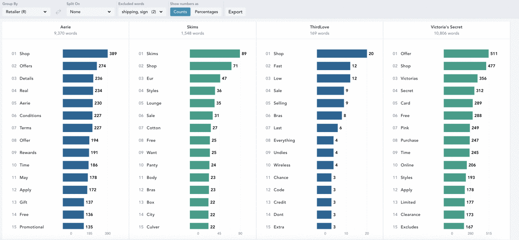Select the word Everything in ThirdLove
Image resolution: width=519 pixels, height=240 pixels.
click(x=284, y=140)
